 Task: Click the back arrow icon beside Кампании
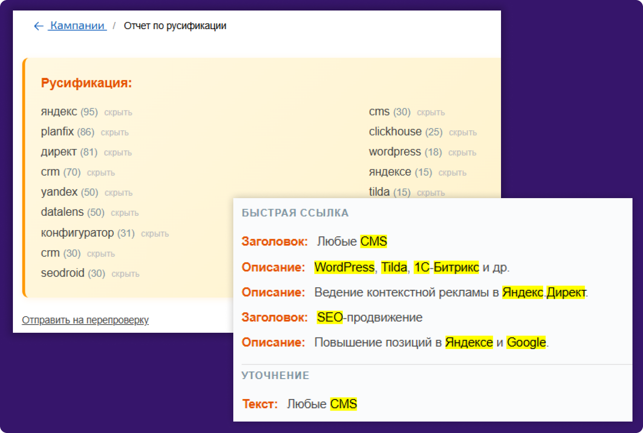point(39,26)
